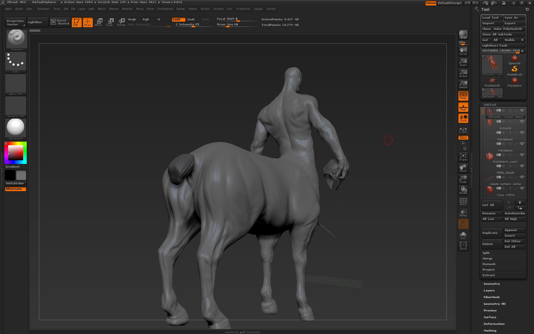Toggle Persp perspective mode off
The image size is (534, 334).
[x=463, y=96]
